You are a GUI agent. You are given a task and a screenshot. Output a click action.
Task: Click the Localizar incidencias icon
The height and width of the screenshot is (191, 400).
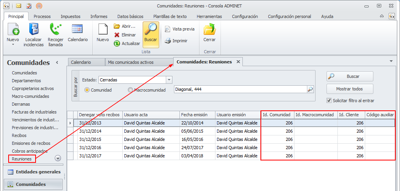coord(33,30)
